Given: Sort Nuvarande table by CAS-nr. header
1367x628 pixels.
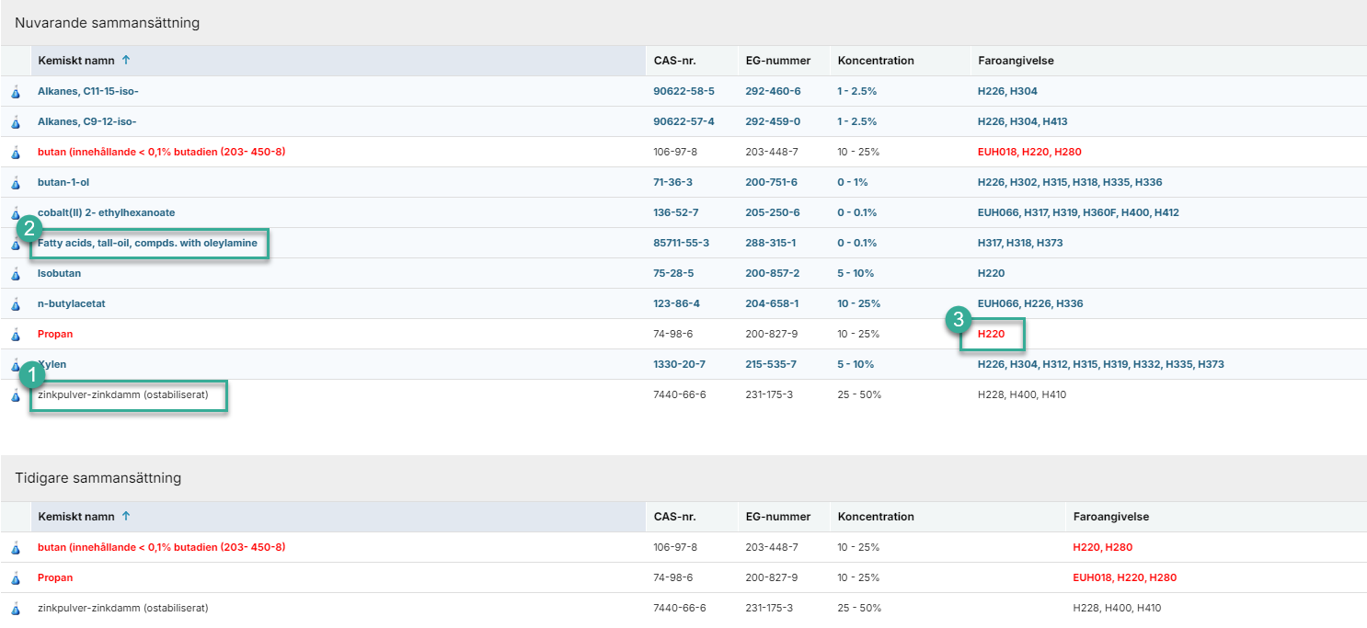Looking at the screenshot, I should 674,61.
